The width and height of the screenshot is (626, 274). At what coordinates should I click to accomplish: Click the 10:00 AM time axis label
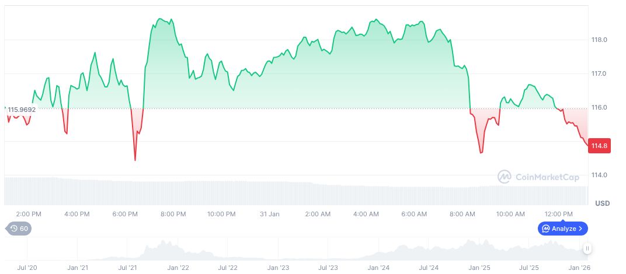510,215
